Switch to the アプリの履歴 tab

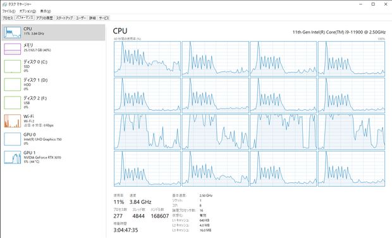click(x=44, y=18)
